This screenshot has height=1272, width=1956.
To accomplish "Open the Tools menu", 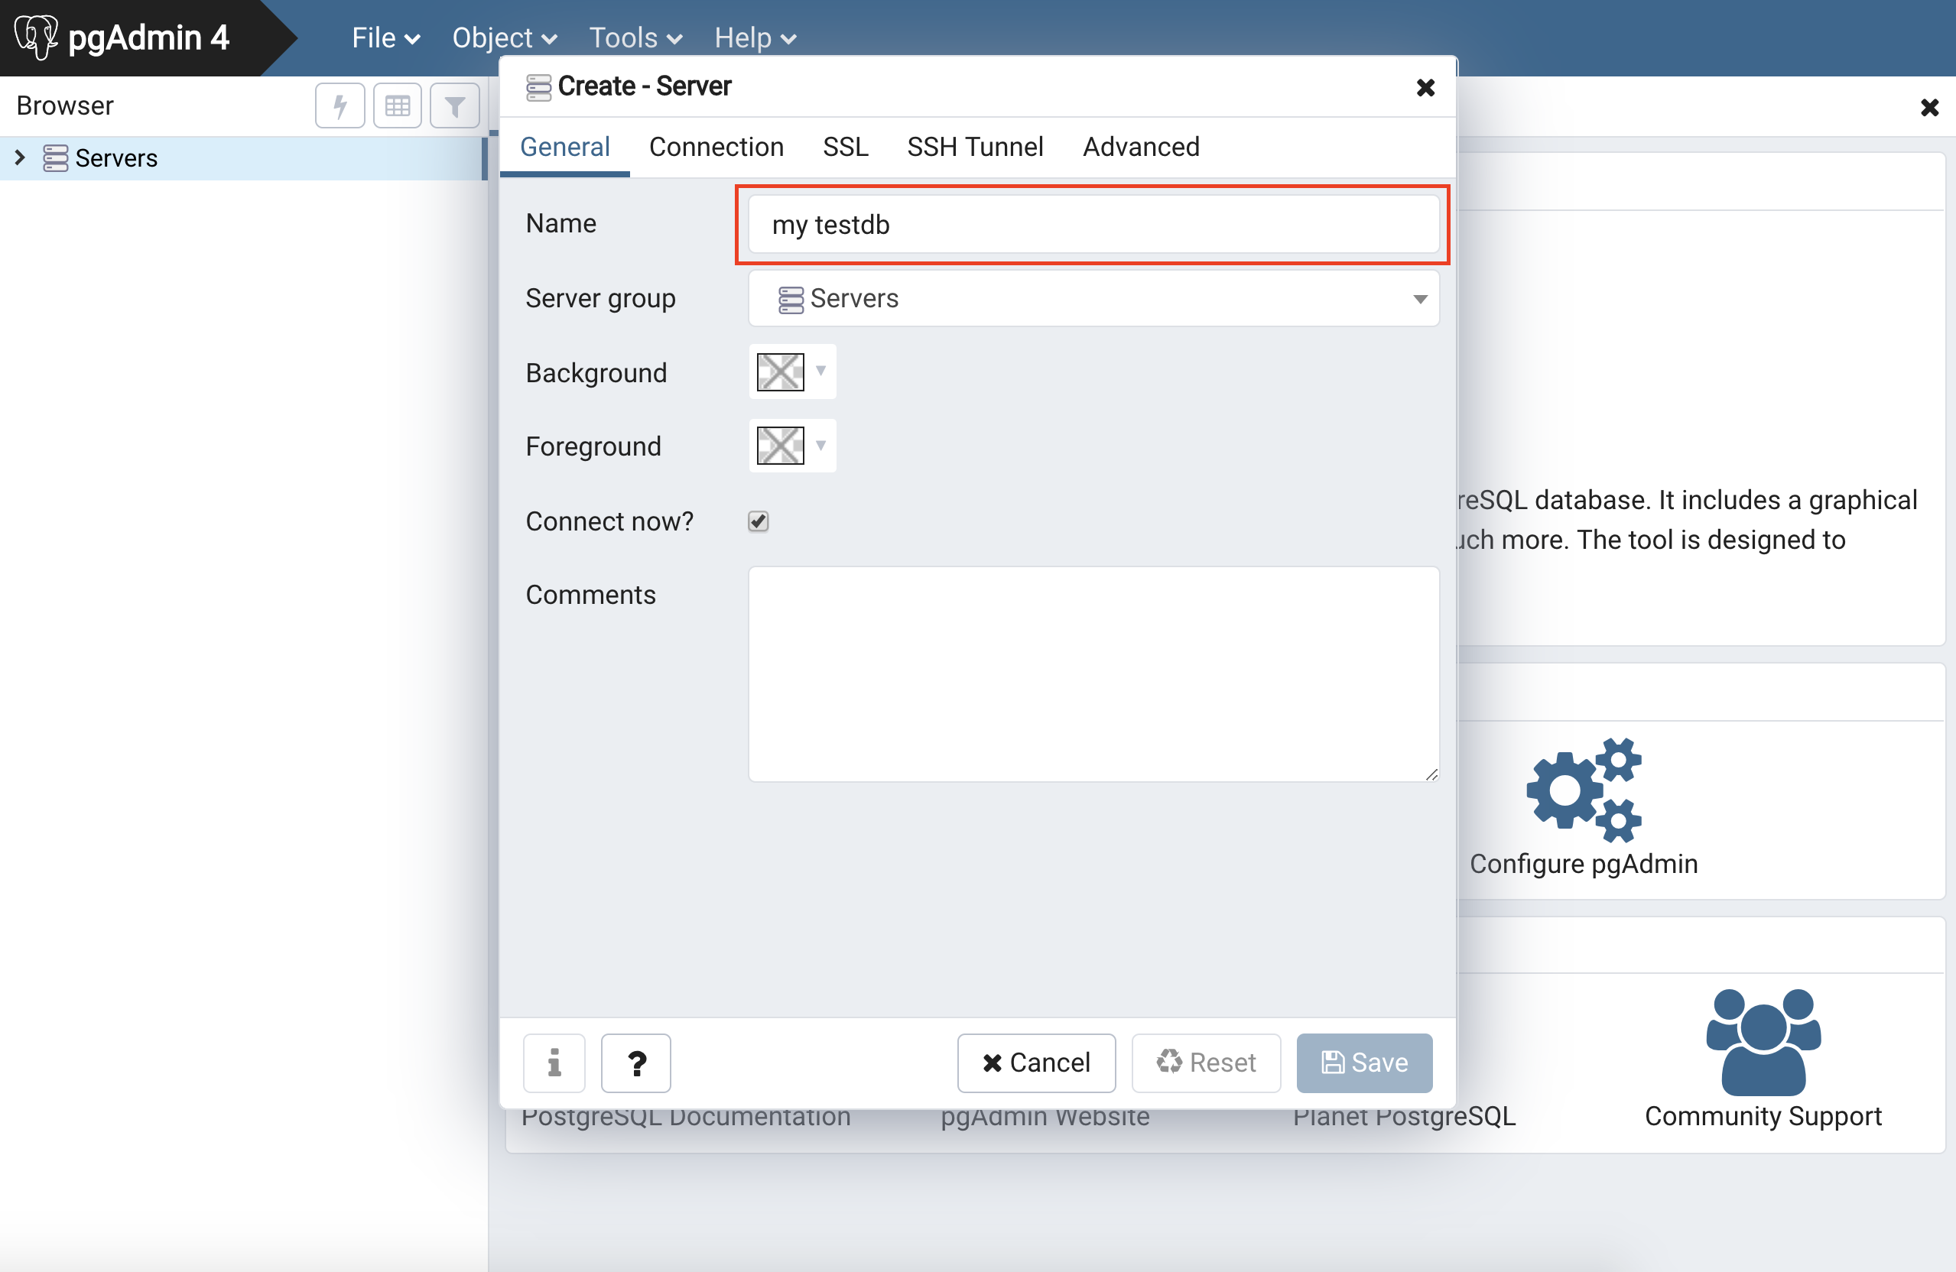I will [x=635, y=37].
